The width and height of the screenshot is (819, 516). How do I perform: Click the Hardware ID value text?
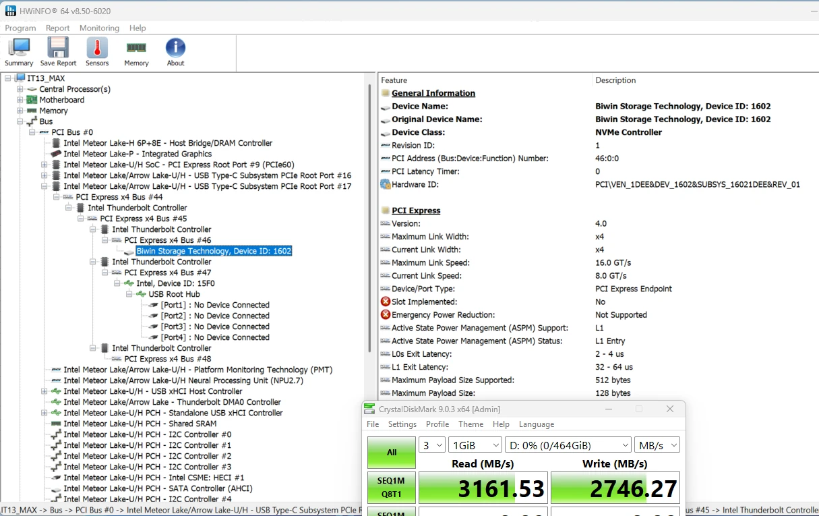pyautogui.click(x=698, y=184)
